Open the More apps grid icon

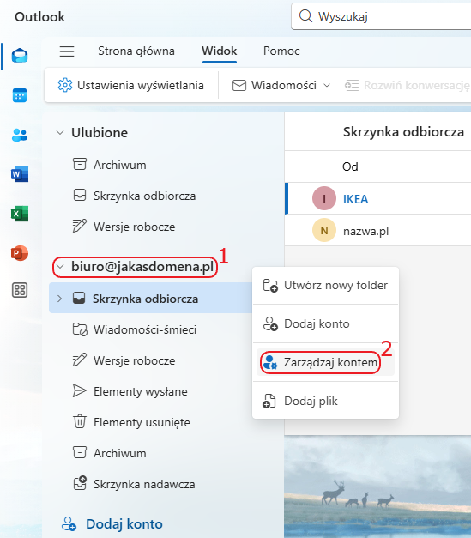(x=20, y=290)
